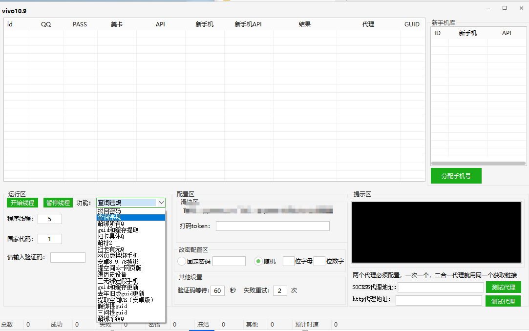Screen dimensions: 529x331
Task: Focus the 程序线程 number field
Action: 50,219
